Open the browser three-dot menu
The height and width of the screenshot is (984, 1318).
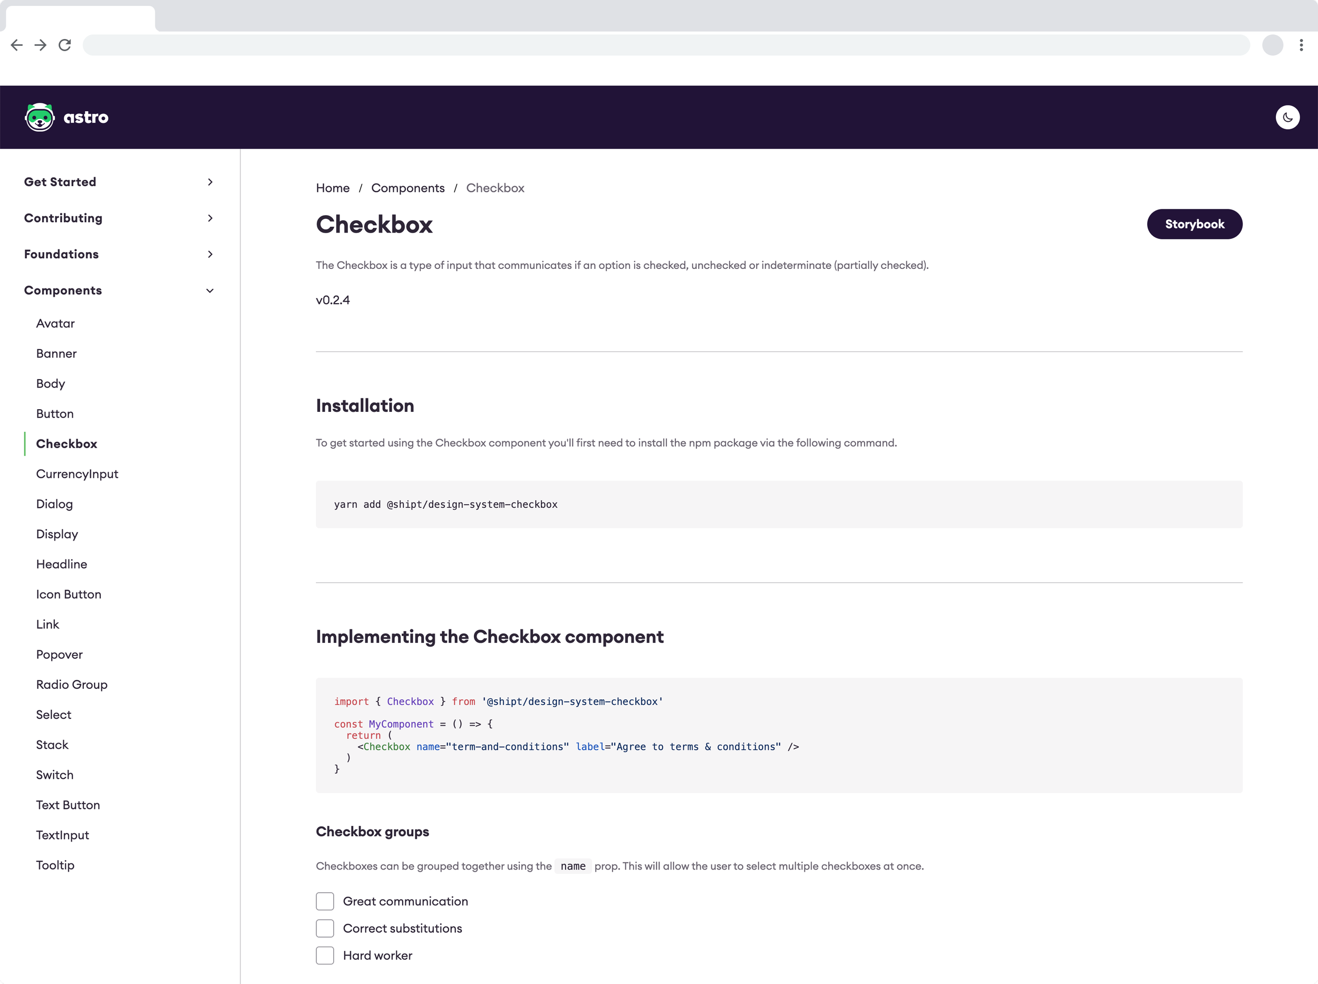coord(1301,45)
